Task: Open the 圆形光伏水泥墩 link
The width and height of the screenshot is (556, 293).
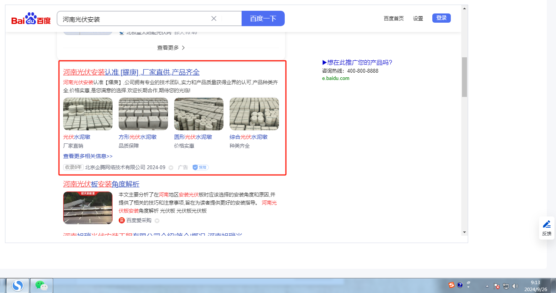Action: [193, 137]
